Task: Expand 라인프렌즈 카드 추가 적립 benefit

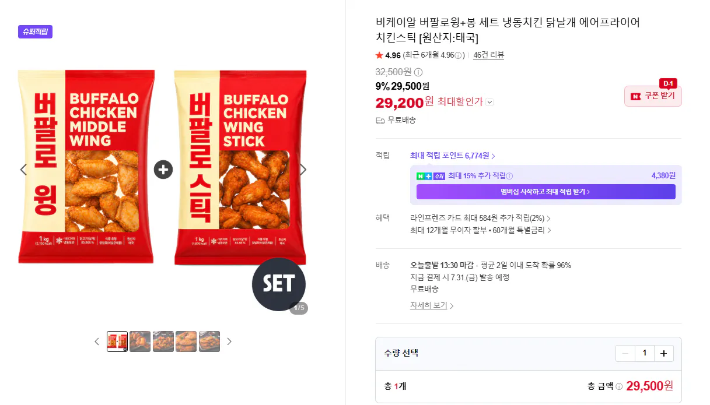Action: coord(480,218)
